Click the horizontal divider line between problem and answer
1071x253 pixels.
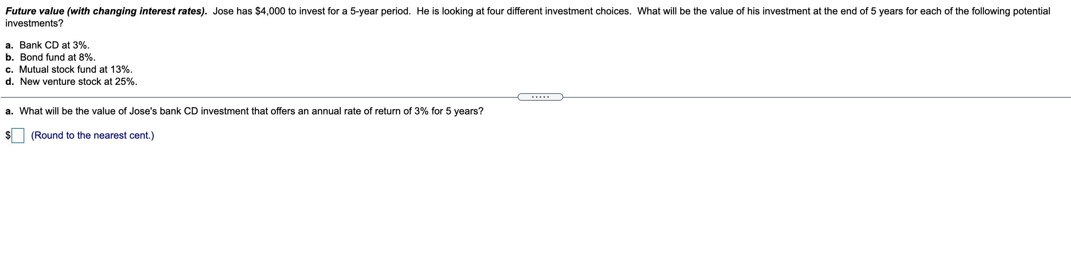coord(291,97)
